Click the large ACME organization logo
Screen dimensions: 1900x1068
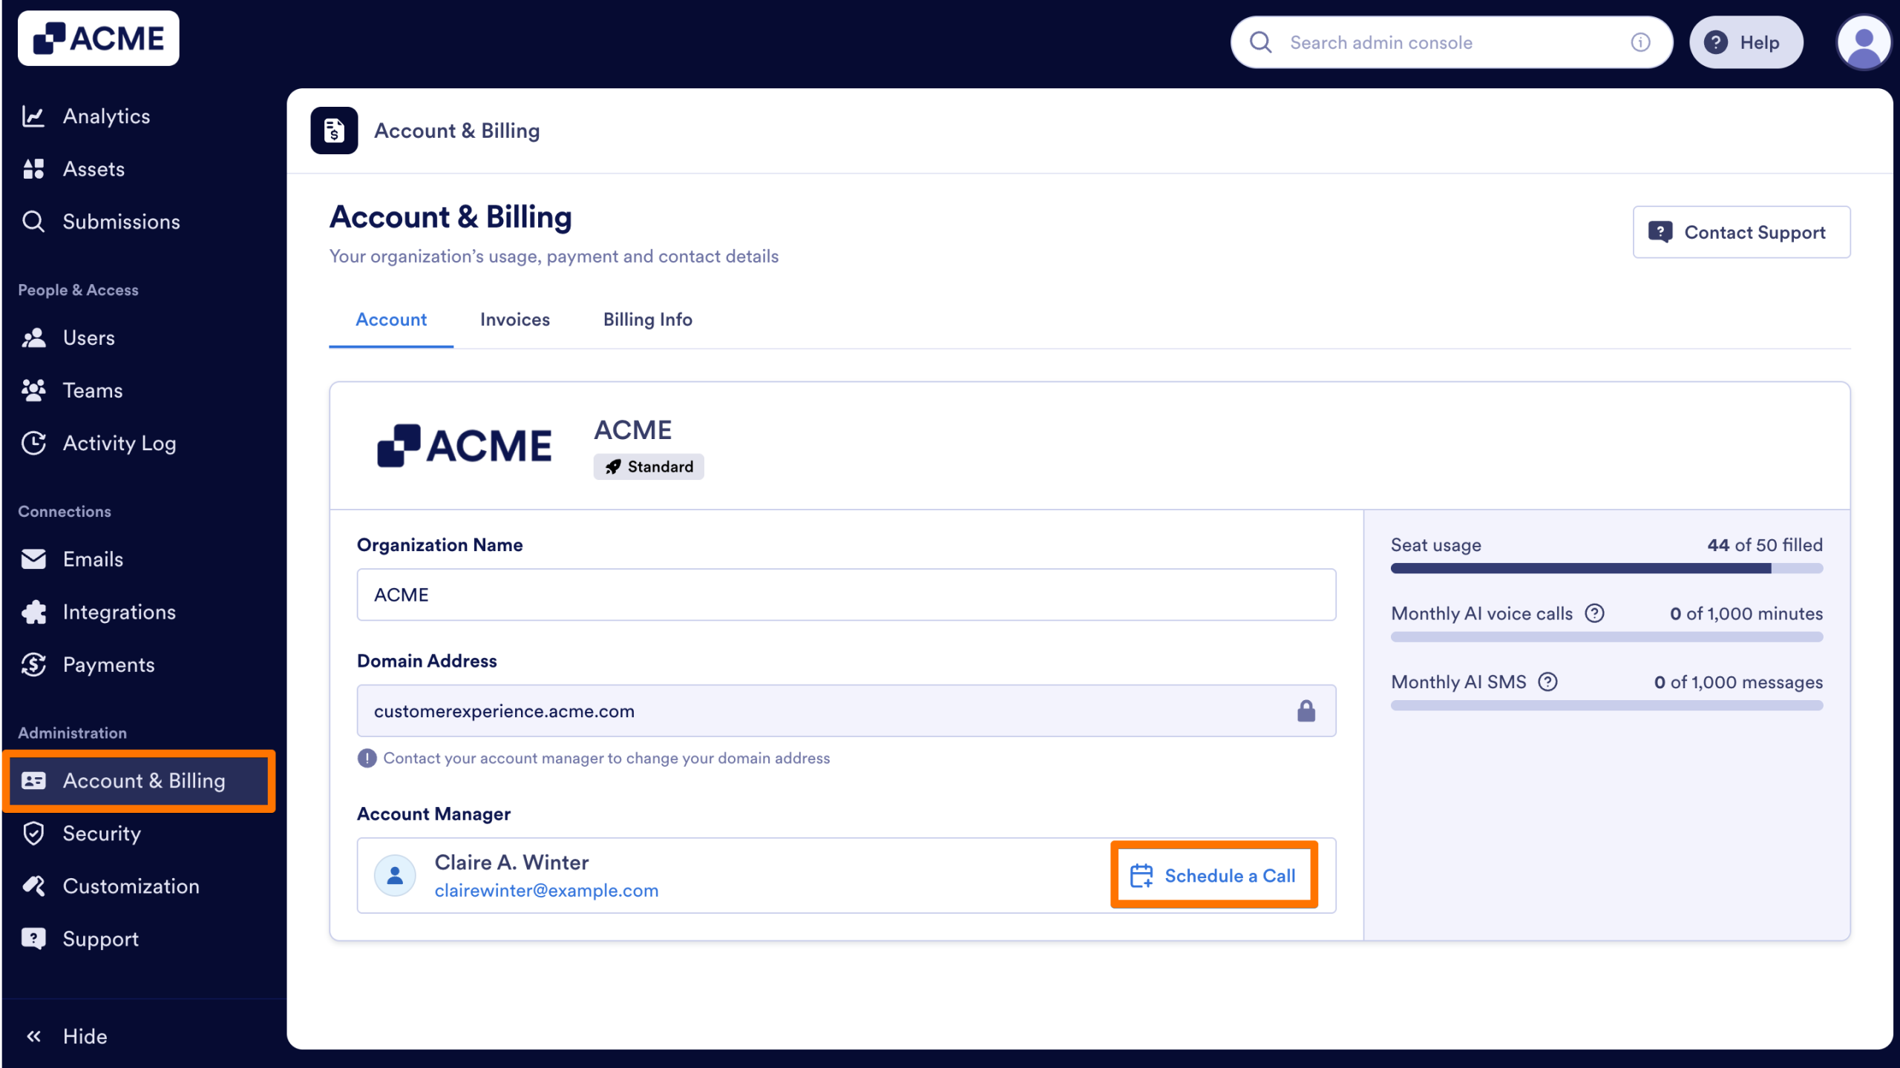point(465,446)
